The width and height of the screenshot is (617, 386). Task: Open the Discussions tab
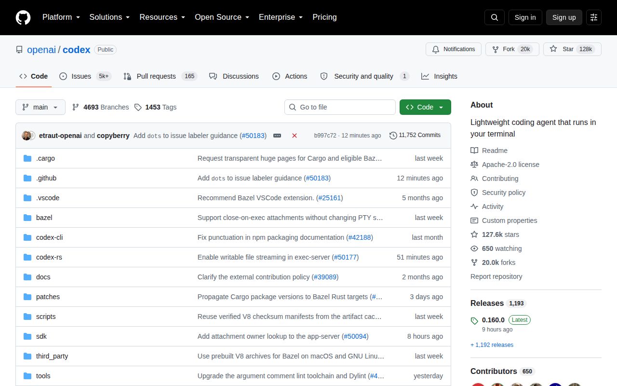point(234,76)
